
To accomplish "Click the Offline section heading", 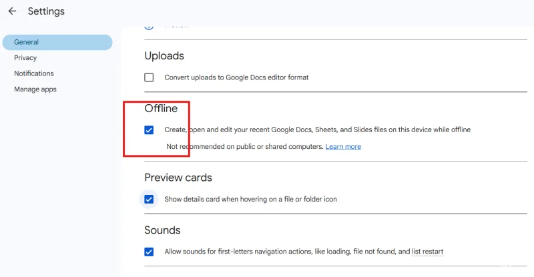I will (161, 108).
